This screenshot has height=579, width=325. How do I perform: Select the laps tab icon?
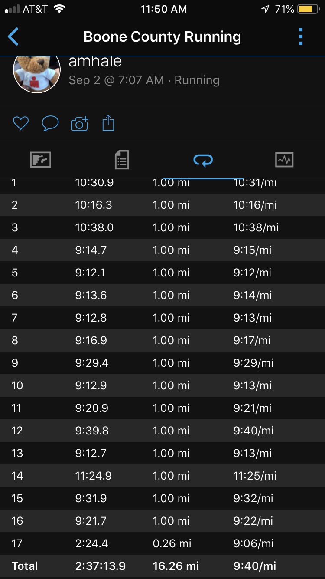click(x=203, y=161)
